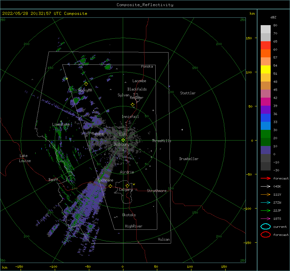Click the Composite_Reflectivity title
The image size is (290, 271).
(x=145, y=5)
